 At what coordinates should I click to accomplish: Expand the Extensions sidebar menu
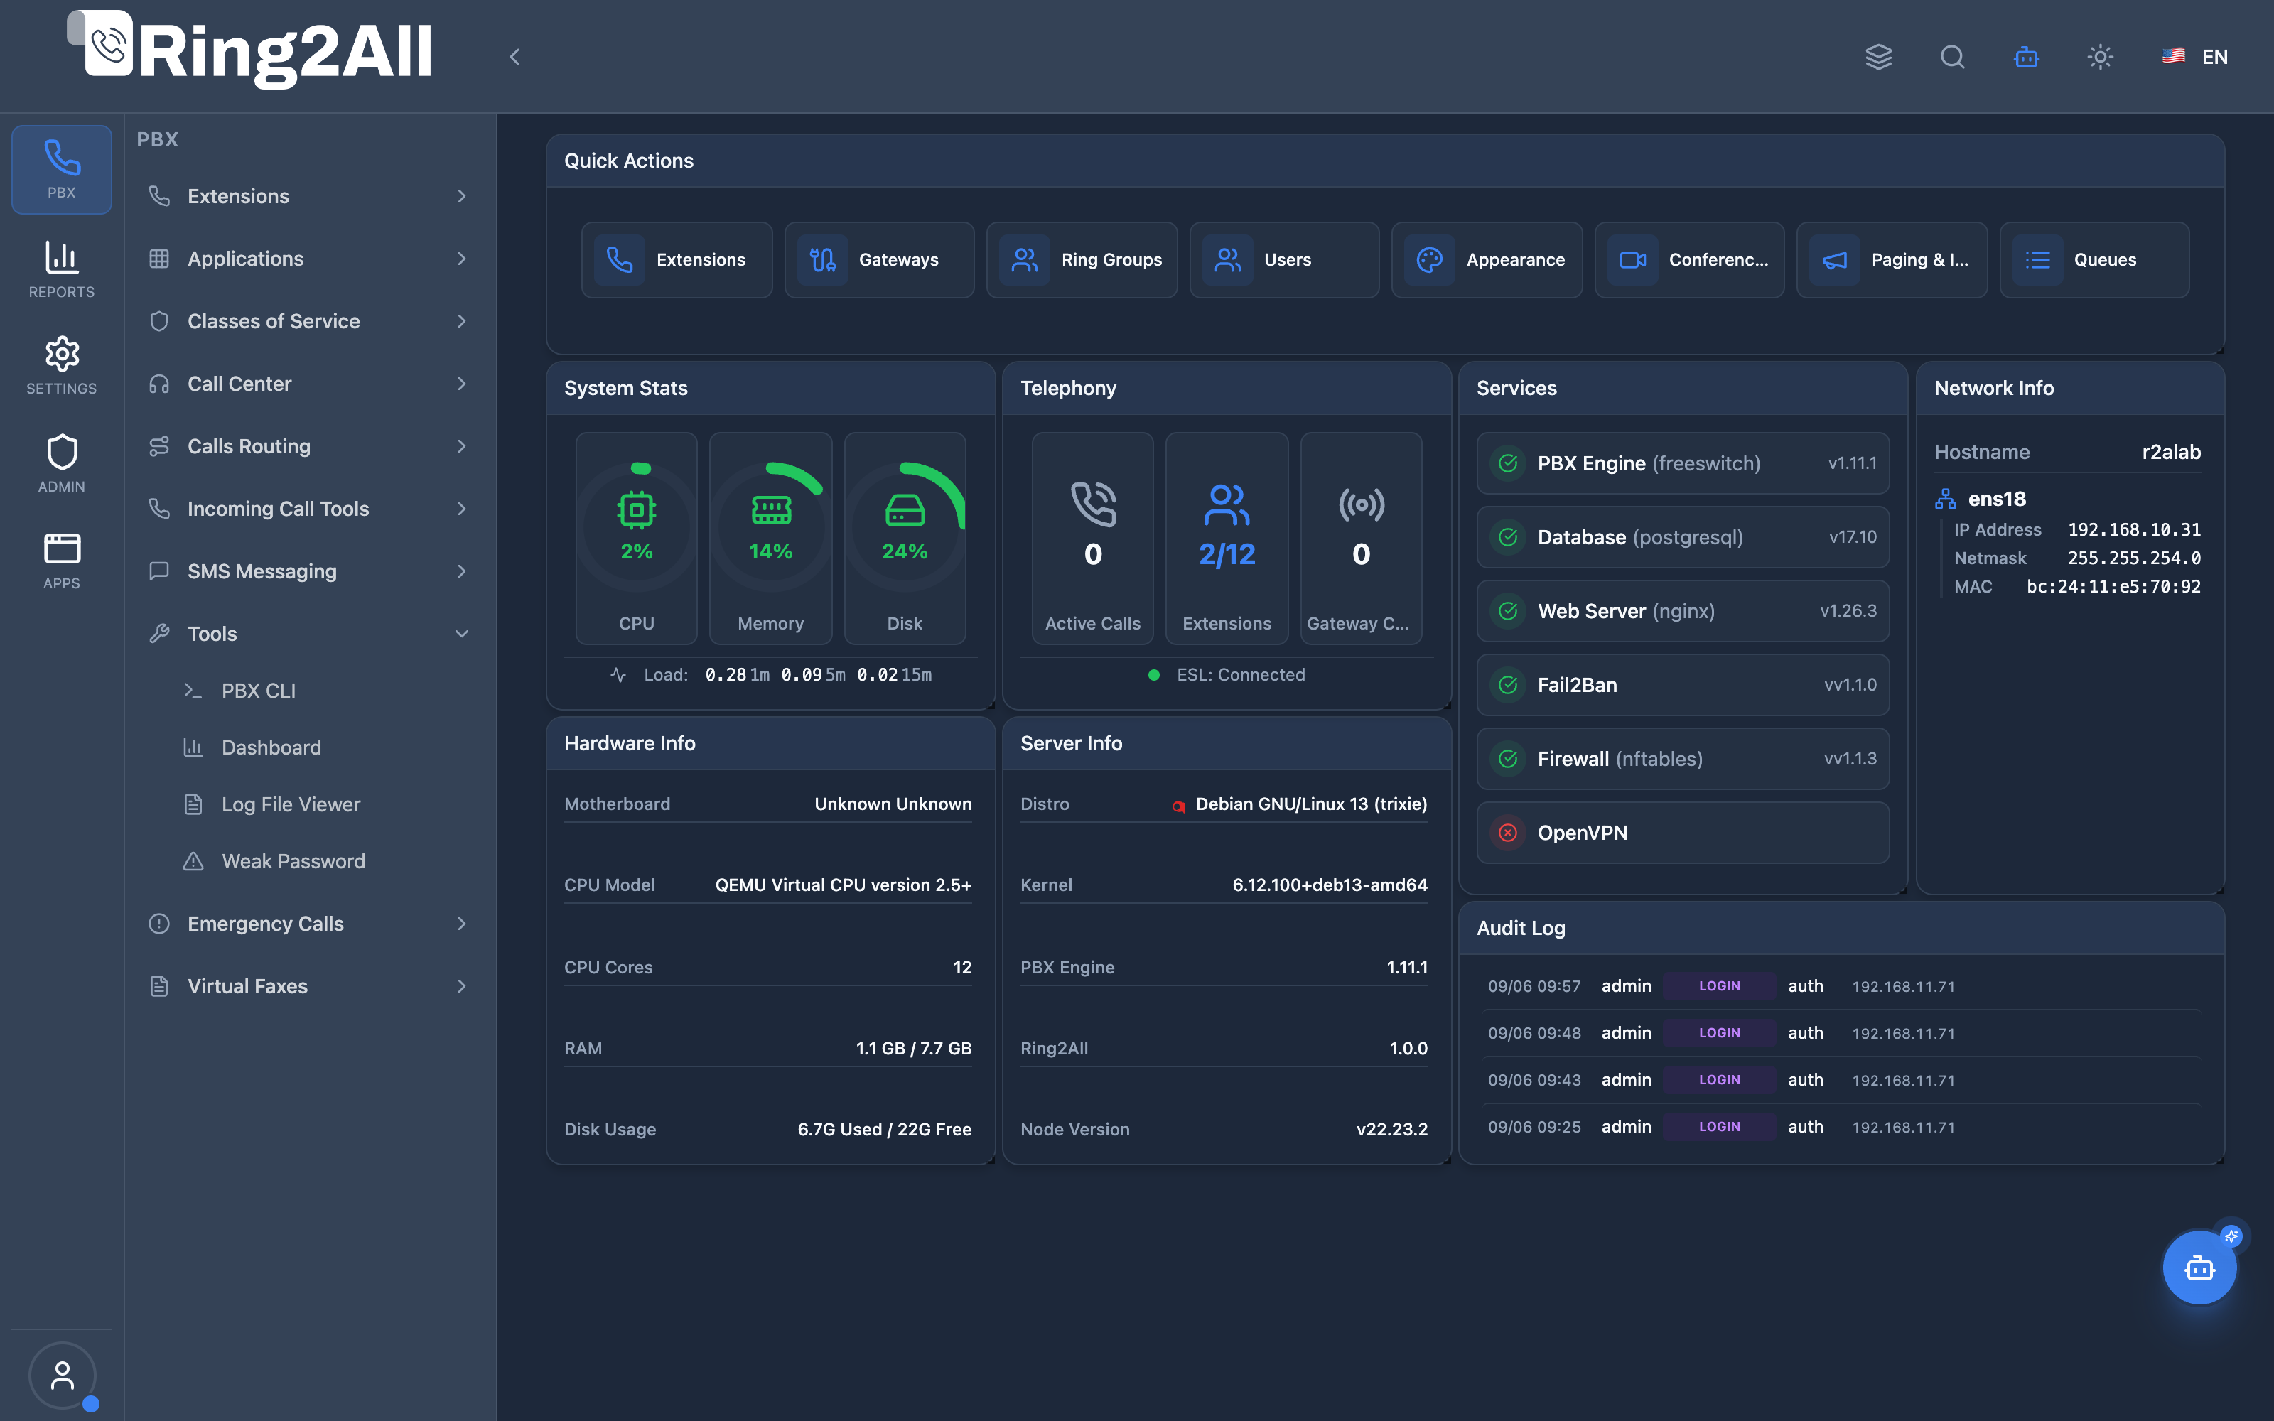(309, 196)
